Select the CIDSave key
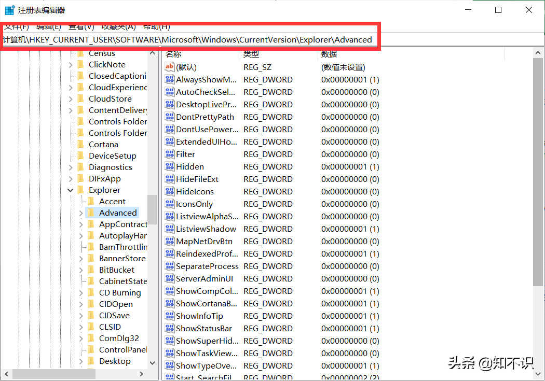This screenshot has width=545, height=381. click(x=114, y=315)
